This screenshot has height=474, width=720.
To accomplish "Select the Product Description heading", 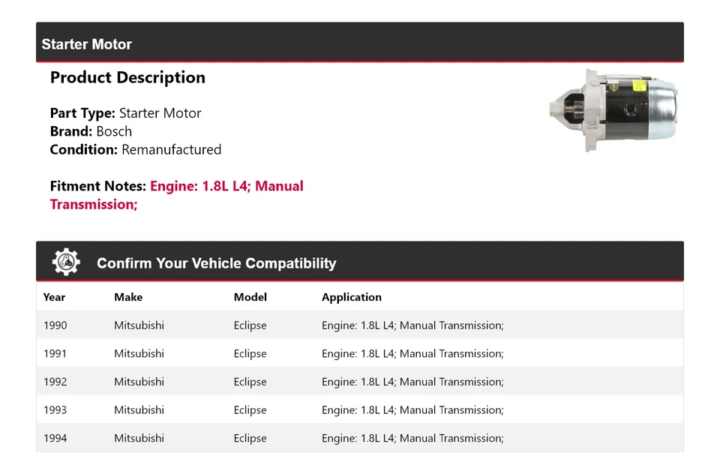I will (x=127, y=78).
